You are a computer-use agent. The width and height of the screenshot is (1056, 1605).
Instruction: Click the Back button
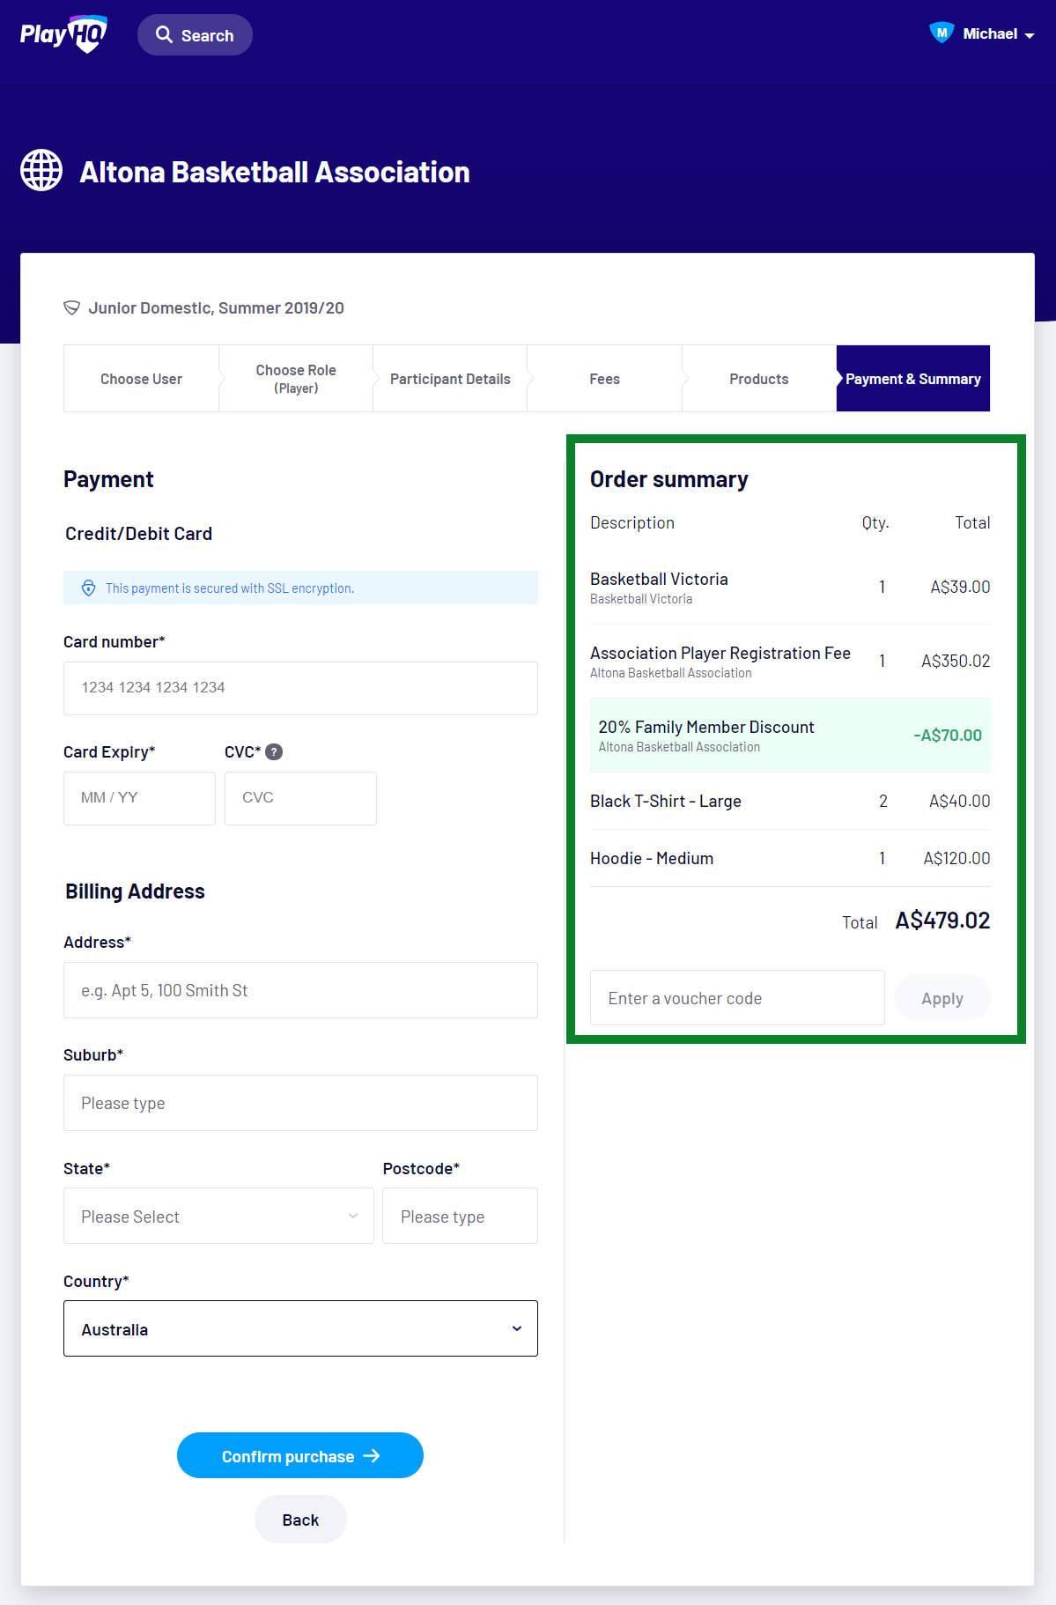click(x=300, y=1520)
